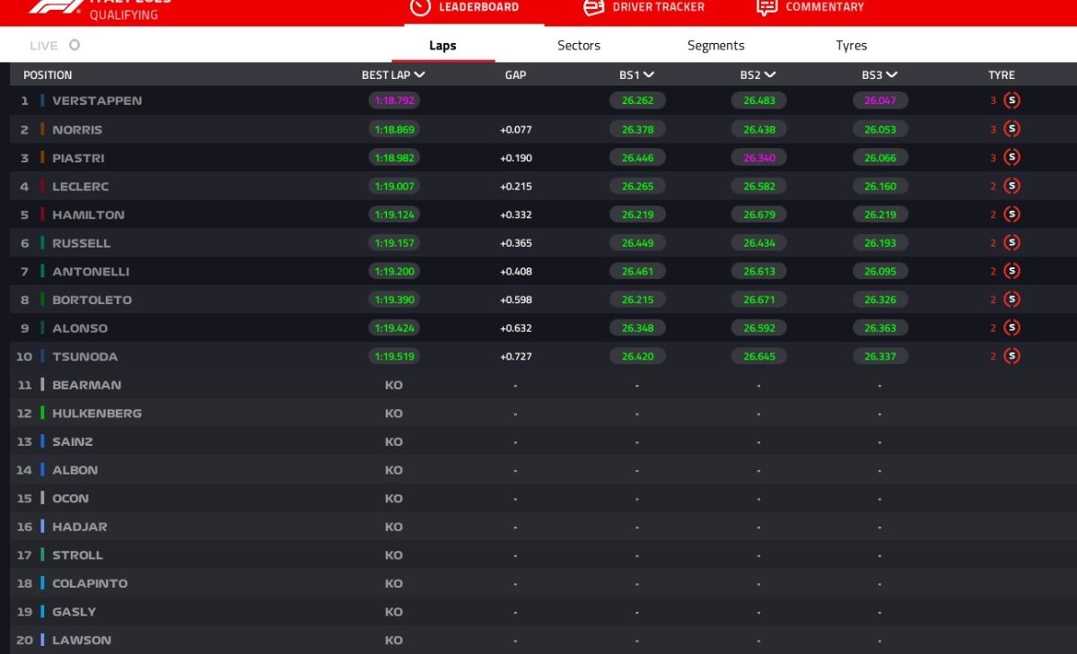Click Leclerc's soft tyre icon
The image size is (1077, 654).
pyautogui.click(x=1011, y=186)
